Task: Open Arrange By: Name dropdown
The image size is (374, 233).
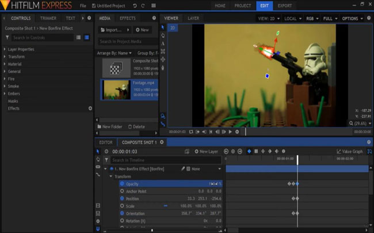Action: (115, 53)
